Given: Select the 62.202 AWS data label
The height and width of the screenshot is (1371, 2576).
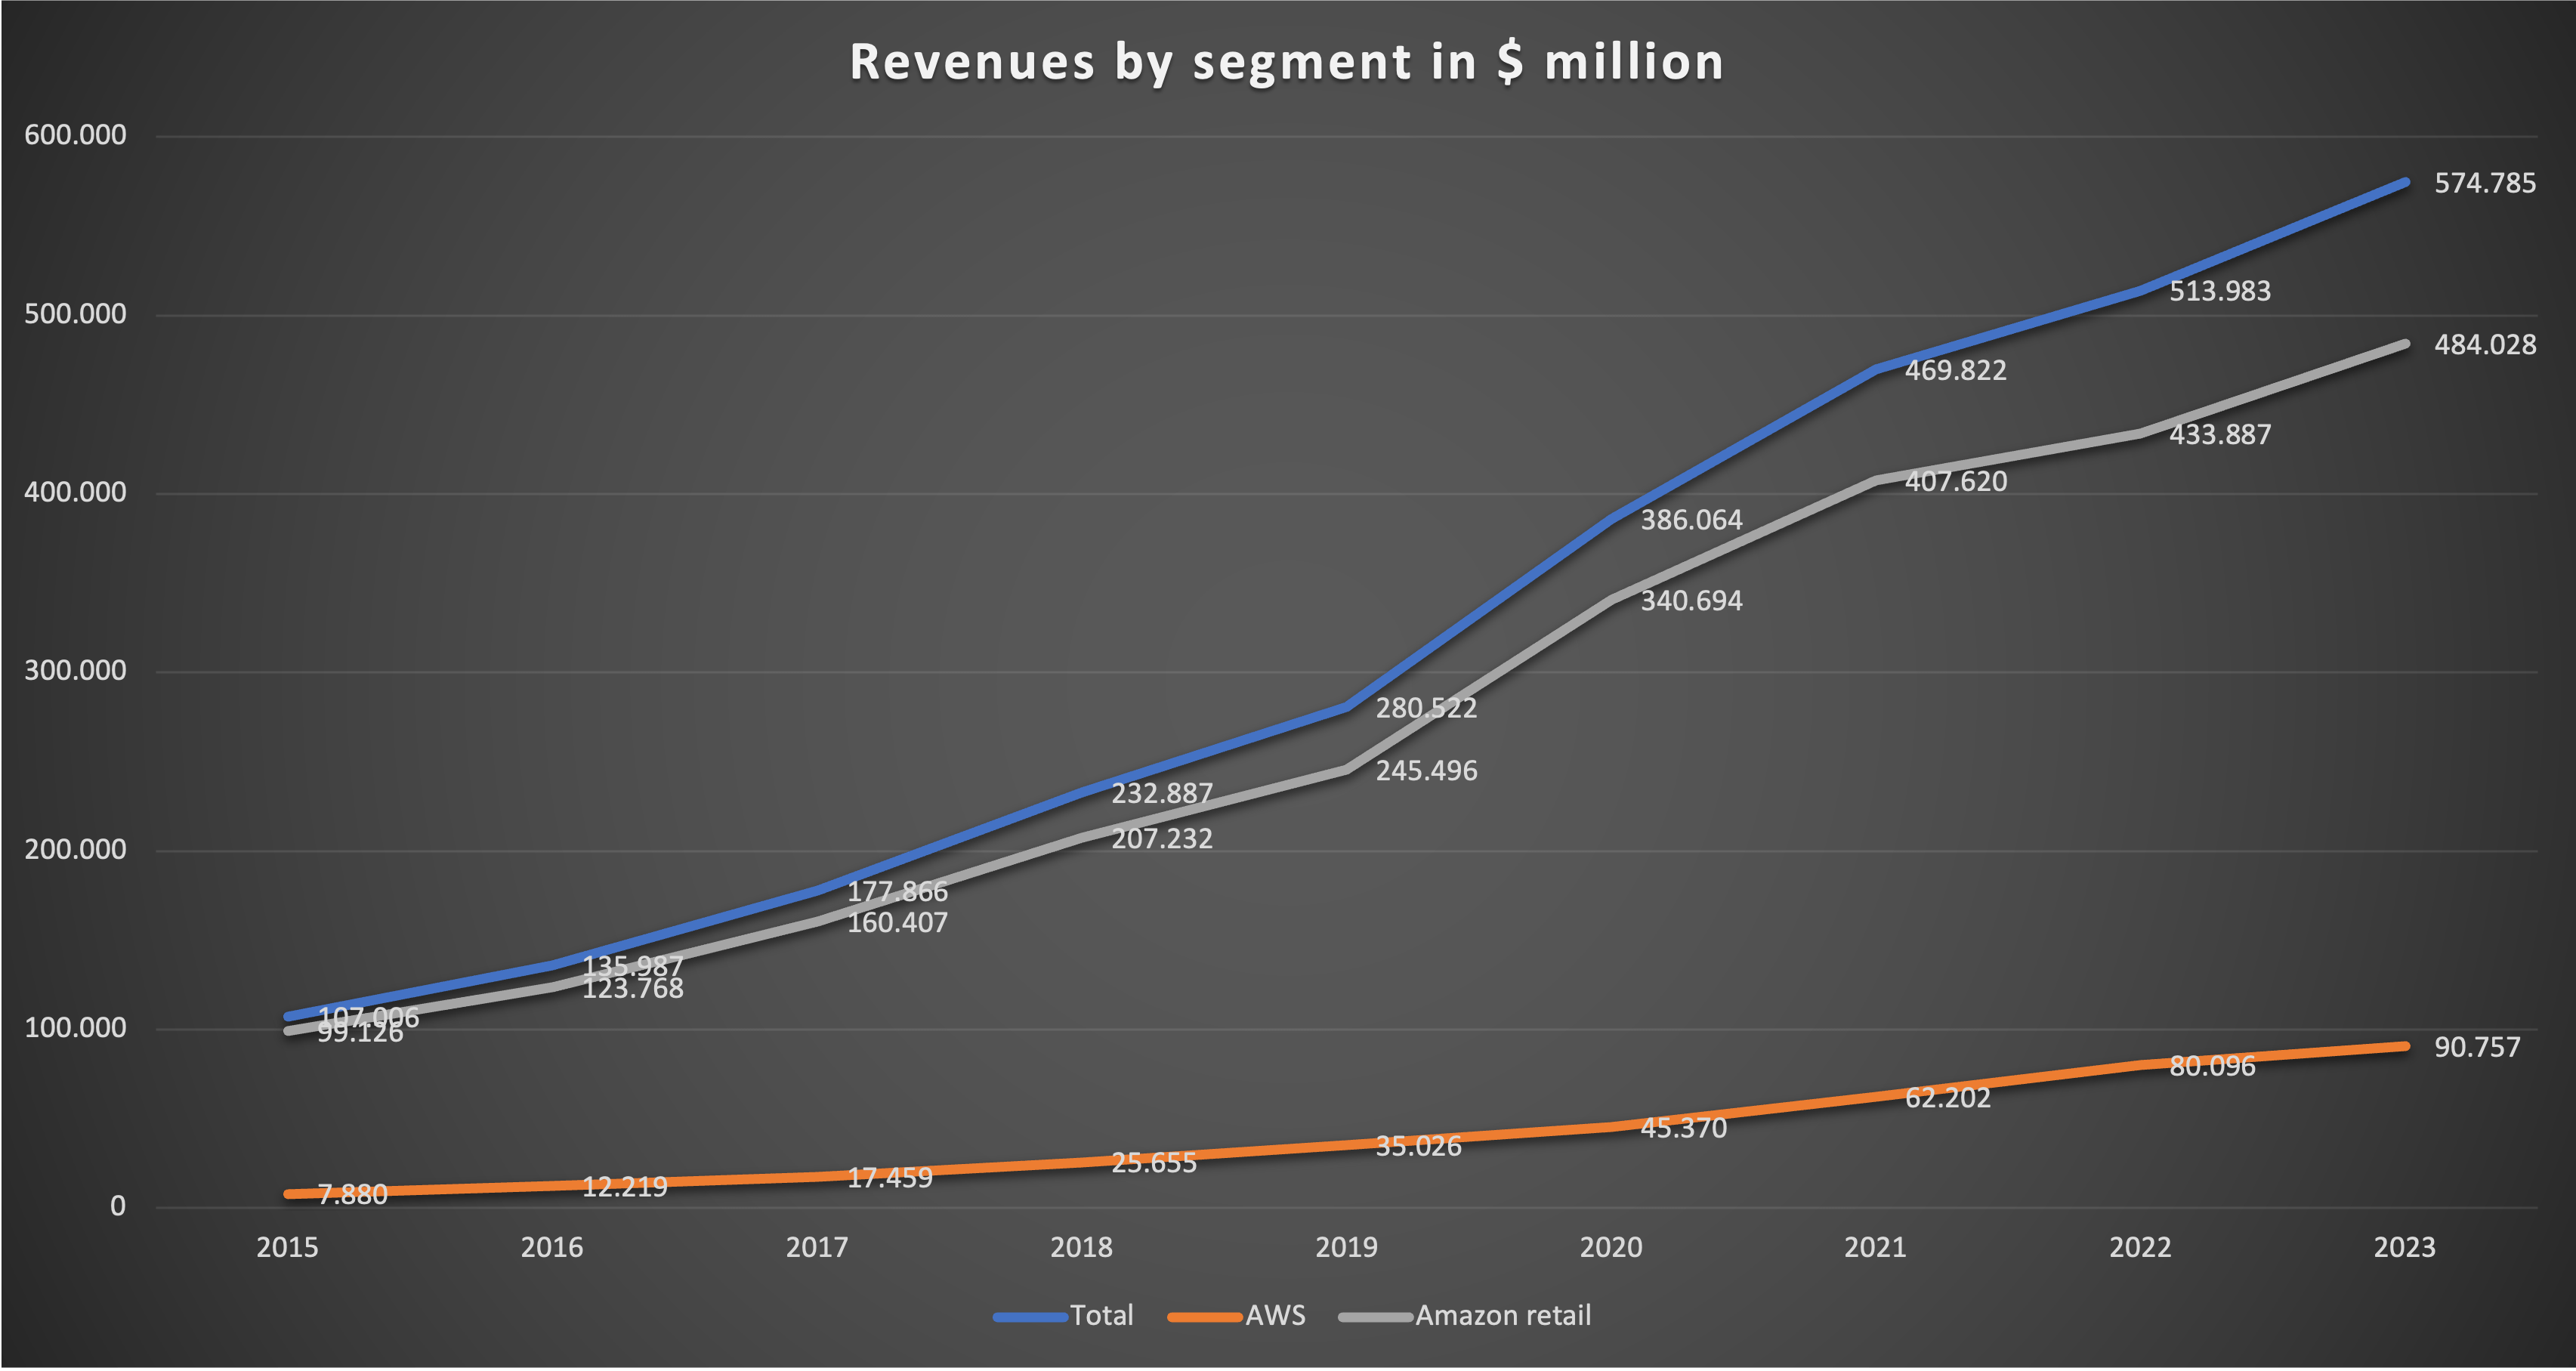Looking at the screenshot, I should point(1947,1098).
